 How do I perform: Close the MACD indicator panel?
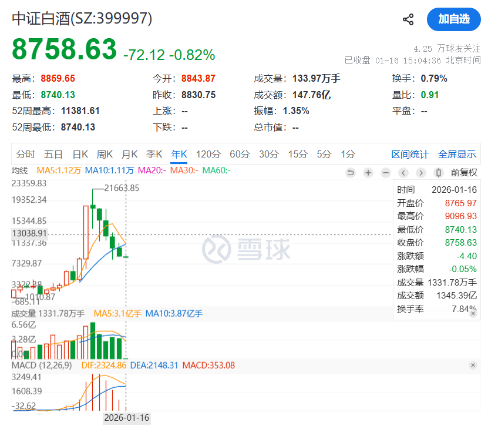(x=473, y=366)
